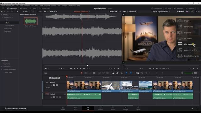
Task: Click the Quick Export button
Action: [157, 8]
